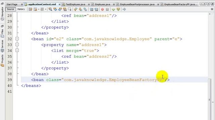The image size is (215, 120).
Task: Collapse the list fold at line 34
Action: (x=17, y=50)
